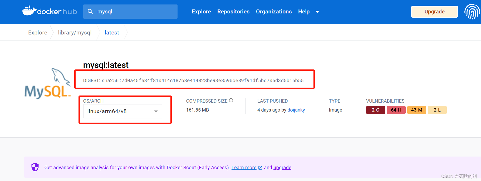The width and height of the screenshot is (481, 181).
Task: Open the fingerprint account avatar
Action: pyautogui.click(x=472, y=12)
